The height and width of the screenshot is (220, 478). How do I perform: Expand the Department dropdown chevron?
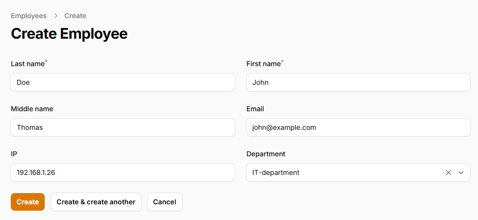click(461, 172)
